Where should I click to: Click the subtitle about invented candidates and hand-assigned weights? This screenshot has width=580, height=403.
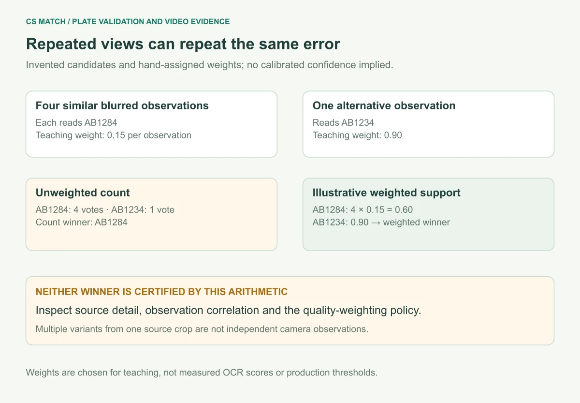coord(210,65)
